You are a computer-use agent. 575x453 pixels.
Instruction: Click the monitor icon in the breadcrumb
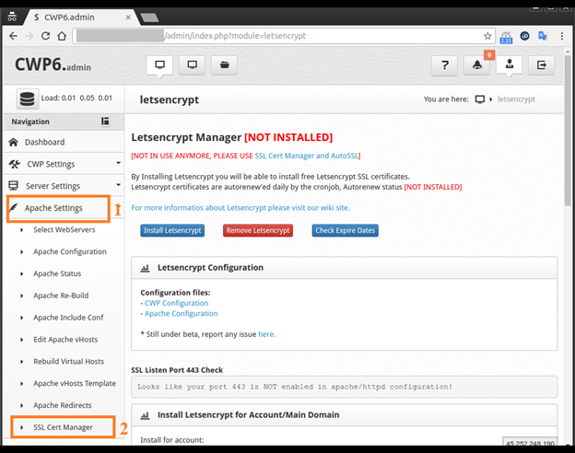pyautogui.click(x=480, y=99)
